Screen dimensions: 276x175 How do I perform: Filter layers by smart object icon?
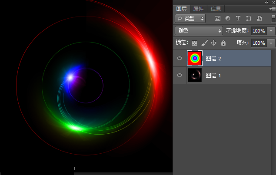(259, 19)
